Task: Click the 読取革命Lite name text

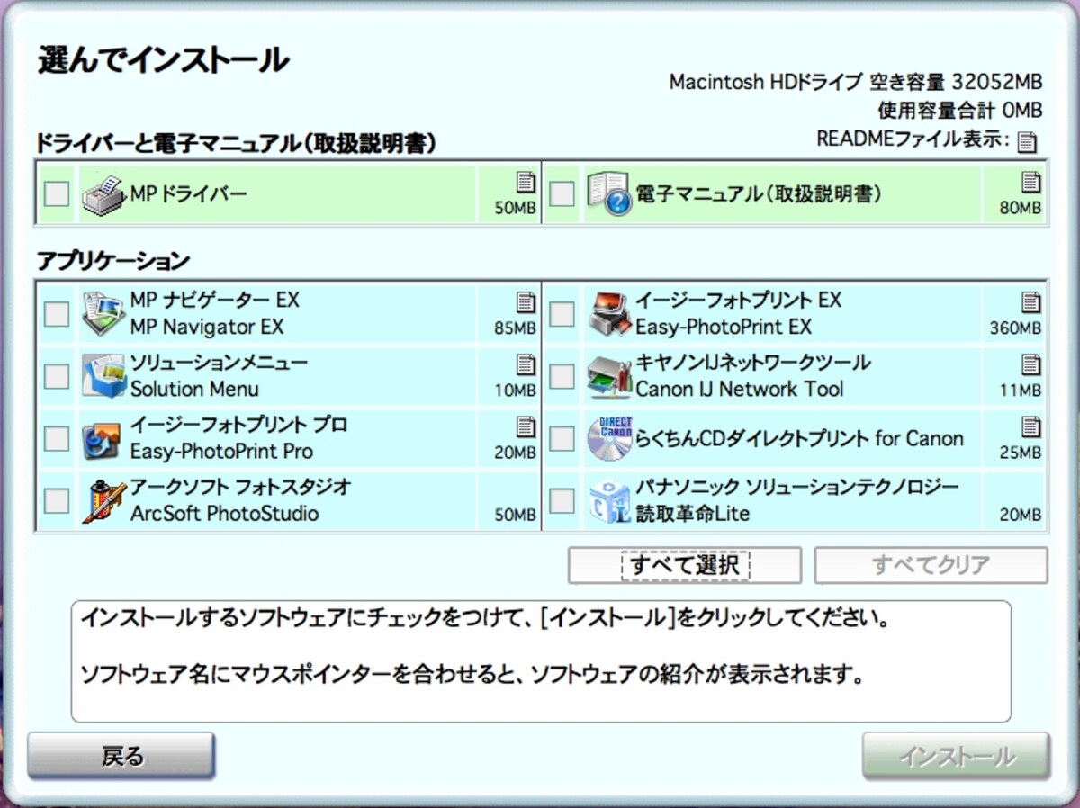Action: 693,514
